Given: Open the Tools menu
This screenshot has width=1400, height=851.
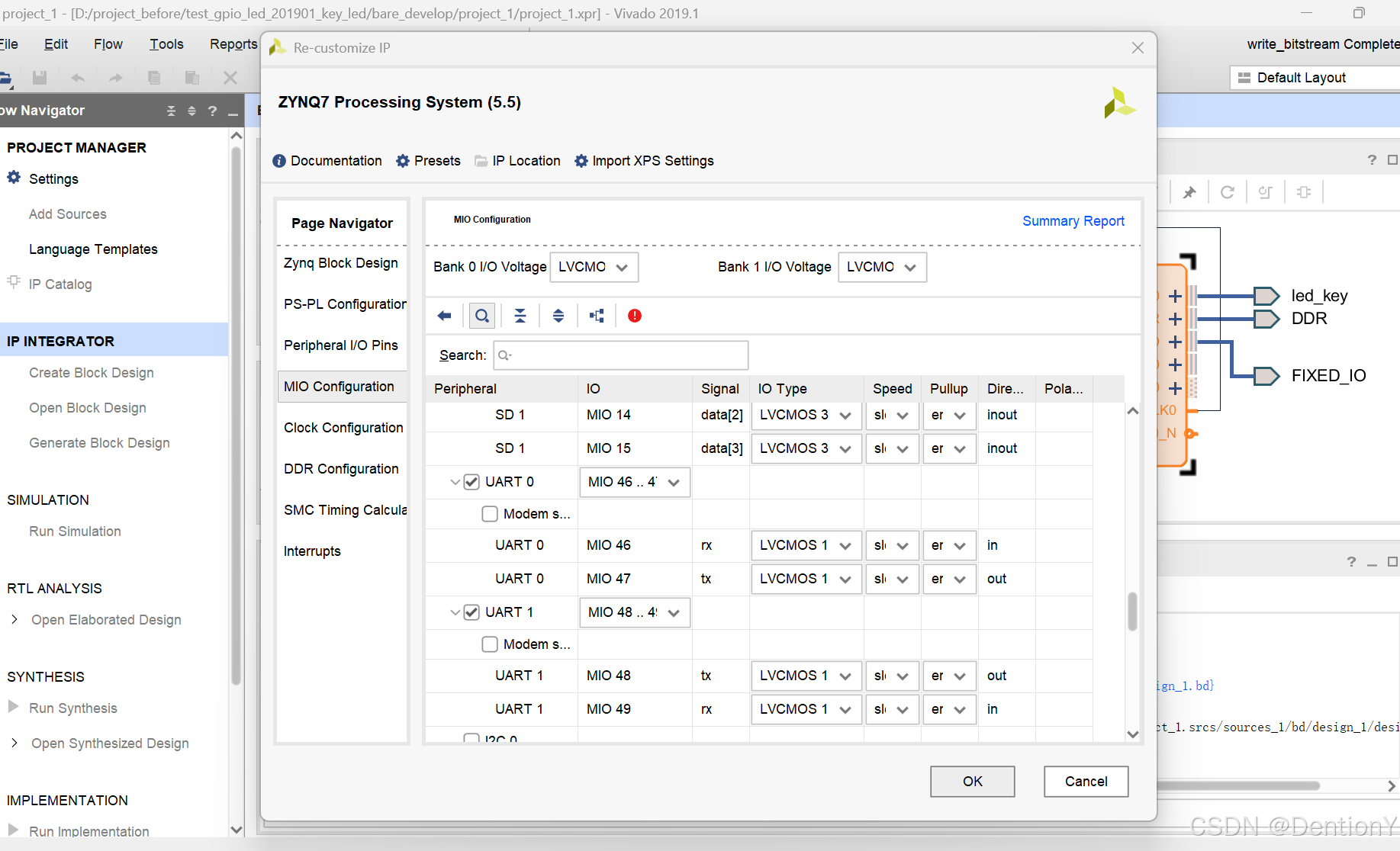Looking at the screenshot, I should 166,44.
